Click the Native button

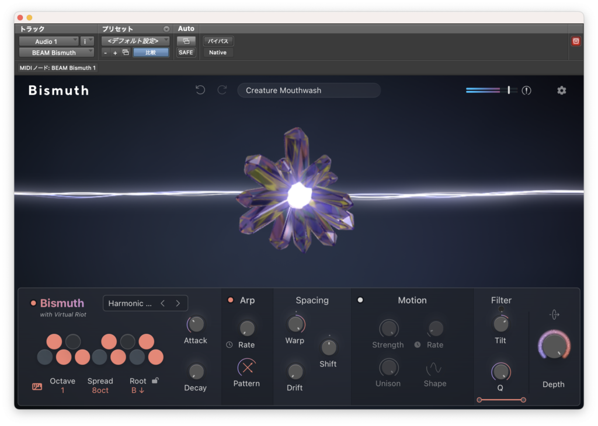(x=218, y=52)
